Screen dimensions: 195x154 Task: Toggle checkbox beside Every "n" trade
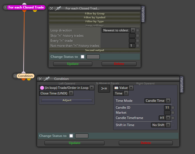138,41
